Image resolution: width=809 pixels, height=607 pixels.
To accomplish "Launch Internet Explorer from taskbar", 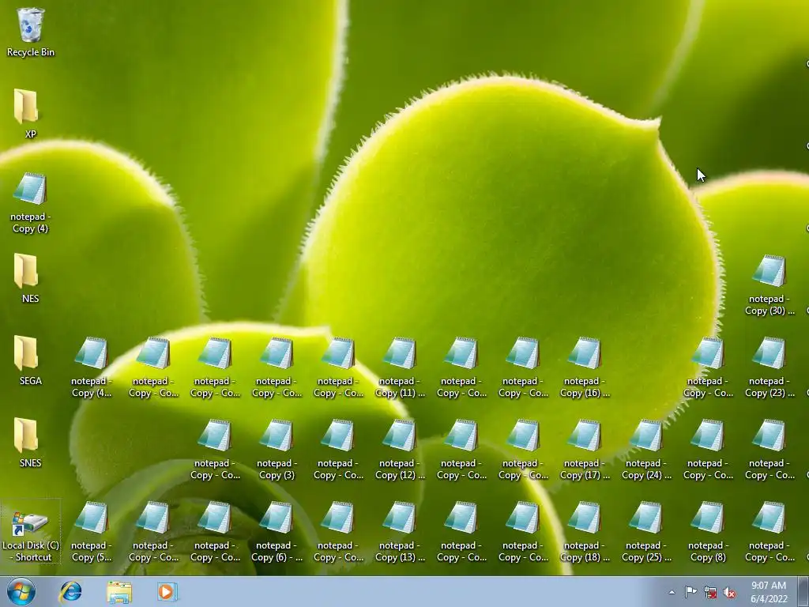I will pyautogui.click(x=70, y=591).
